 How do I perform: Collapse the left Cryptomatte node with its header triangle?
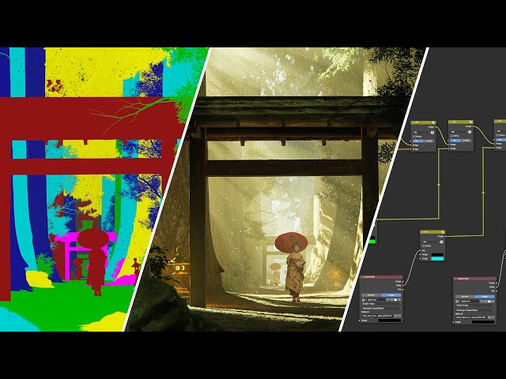[362, 277]
